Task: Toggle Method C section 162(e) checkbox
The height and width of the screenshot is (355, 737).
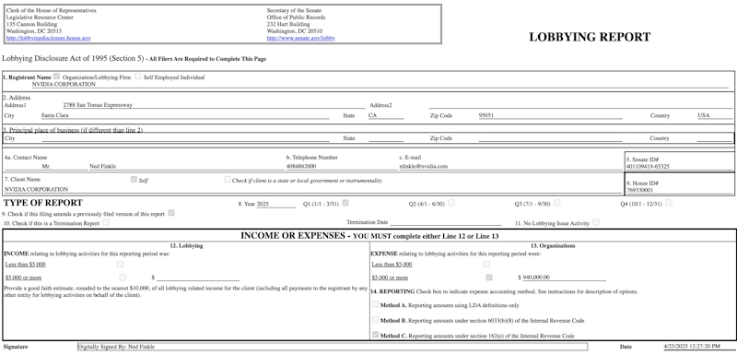Action: click(376, 335)
